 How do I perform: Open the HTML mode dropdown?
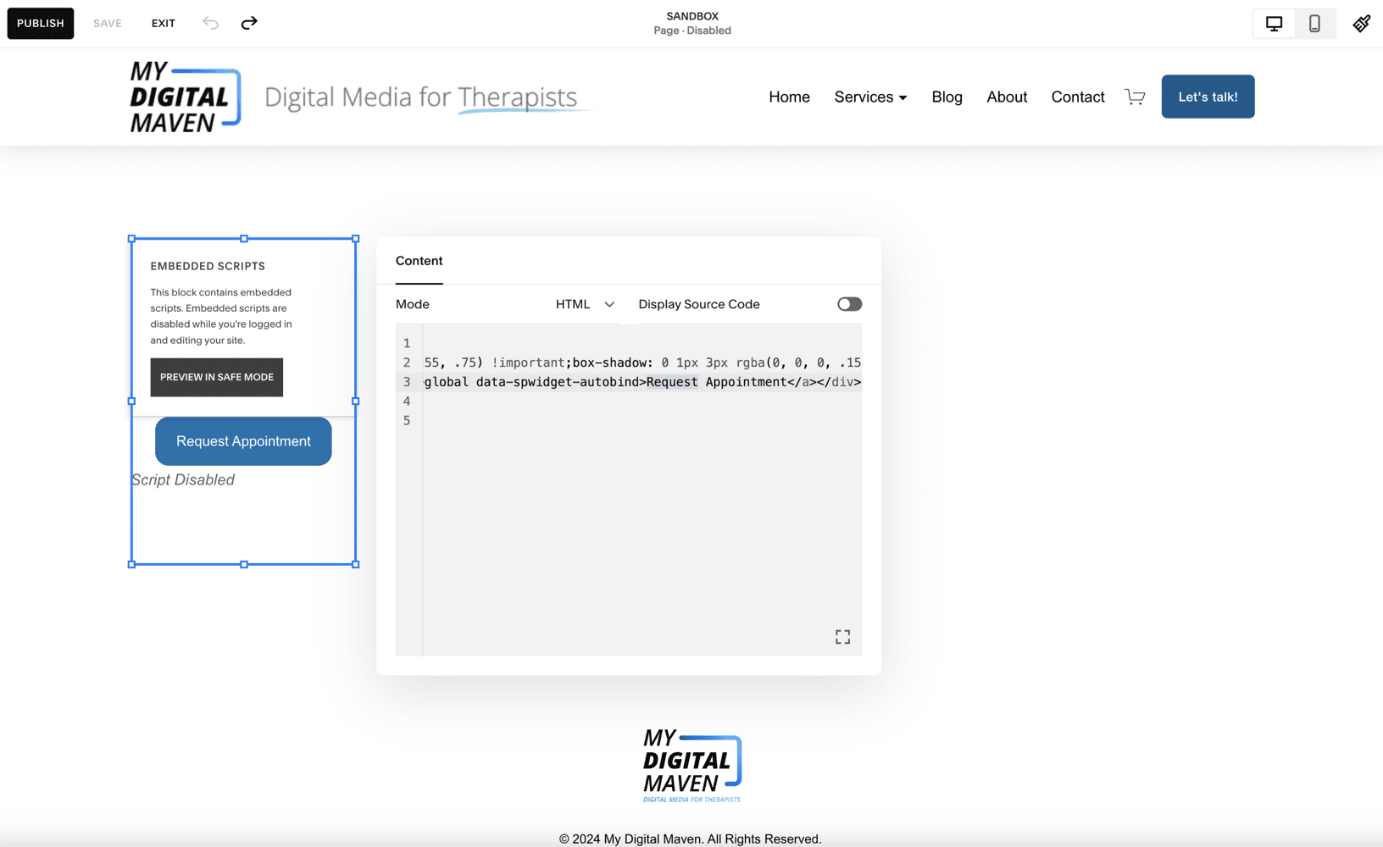point(585,303)
